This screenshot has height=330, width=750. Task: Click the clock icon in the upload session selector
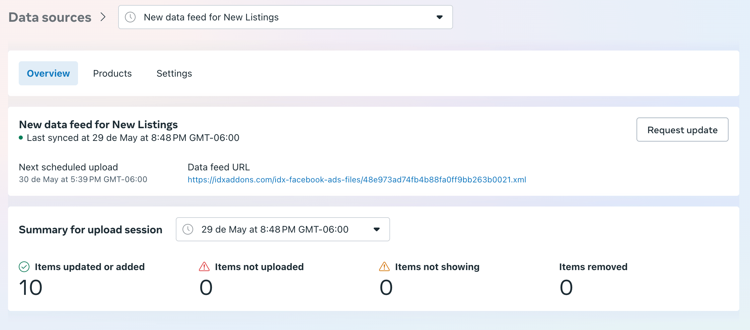point(188,229)
